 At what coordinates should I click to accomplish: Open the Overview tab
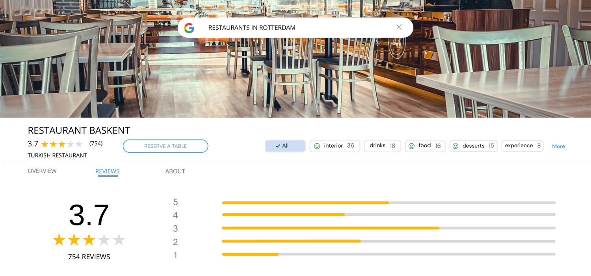point(42,171)
